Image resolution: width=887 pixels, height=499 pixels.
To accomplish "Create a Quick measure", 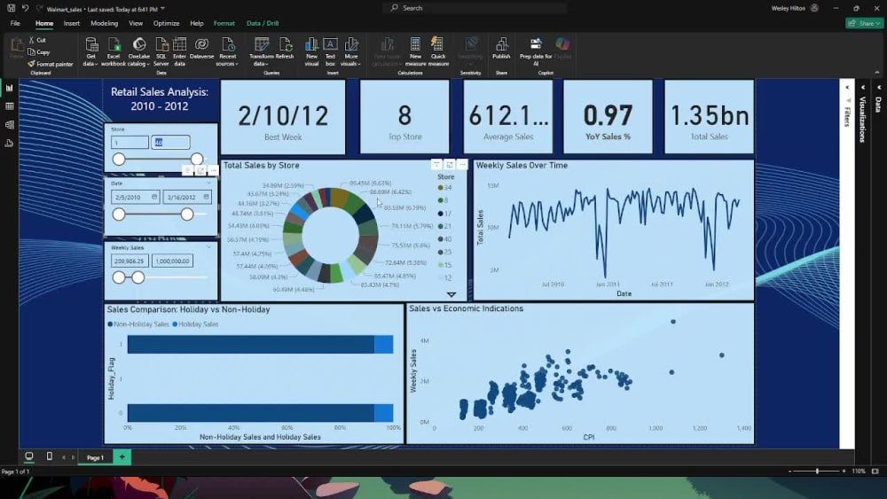I will [x=438, y=51].
